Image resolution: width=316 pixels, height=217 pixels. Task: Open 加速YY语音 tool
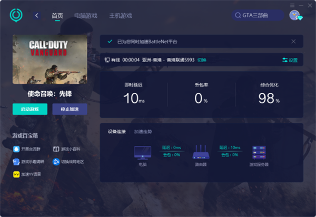click(27, 174)
